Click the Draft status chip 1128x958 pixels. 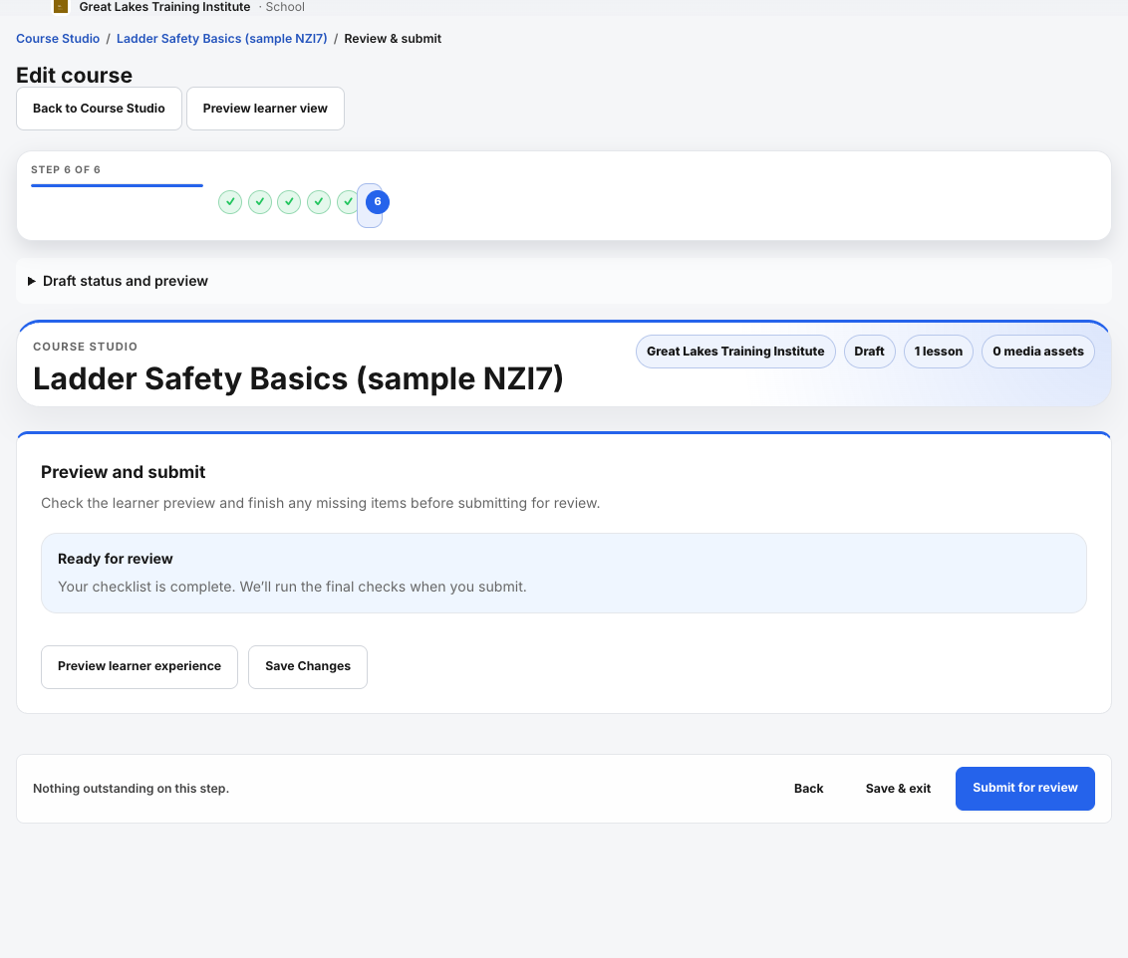[869, 352]
